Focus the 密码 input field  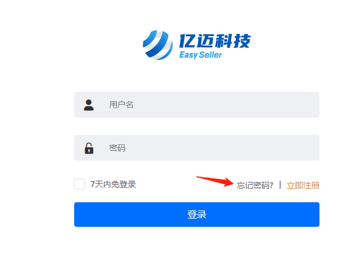tap(197, 148)
